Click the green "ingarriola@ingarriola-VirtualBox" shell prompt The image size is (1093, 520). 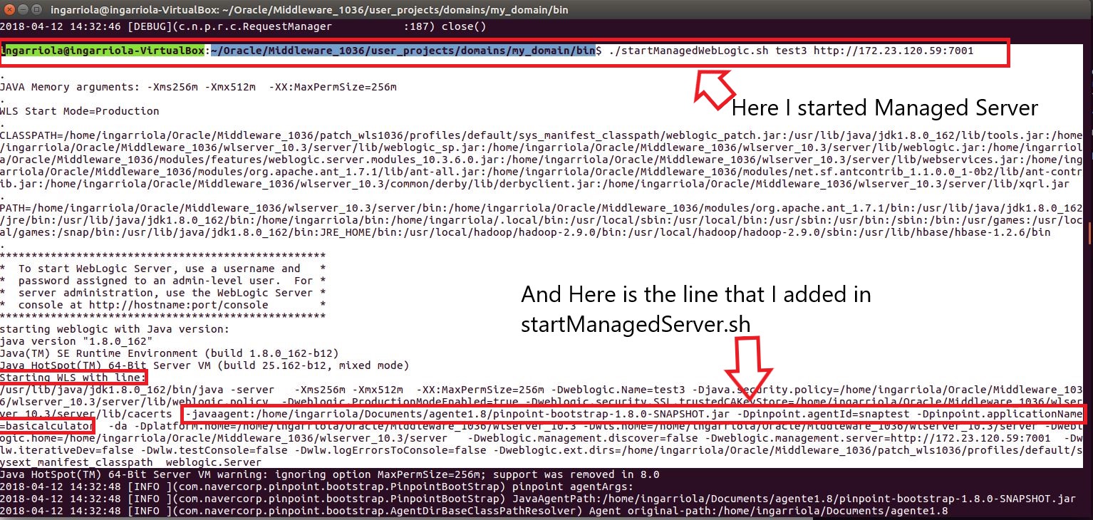pyautogui.click(x=103, y=51)
